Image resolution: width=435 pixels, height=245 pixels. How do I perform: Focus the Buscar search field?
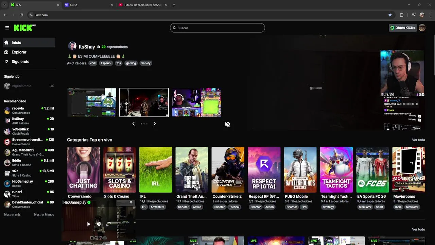[217, 28]
